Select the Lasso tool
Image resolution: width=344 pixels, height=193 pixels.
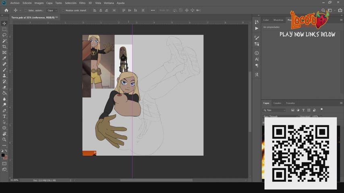[x=4, y=35]
